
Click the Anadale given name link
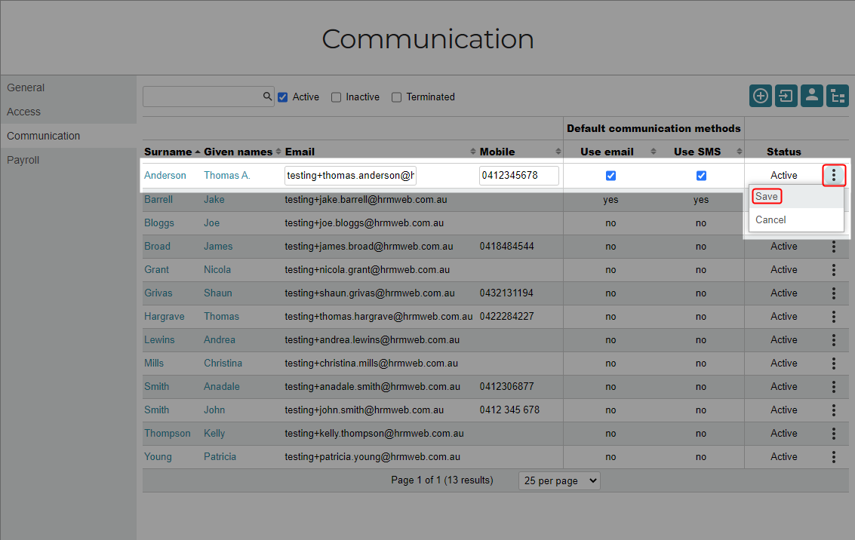222,386
